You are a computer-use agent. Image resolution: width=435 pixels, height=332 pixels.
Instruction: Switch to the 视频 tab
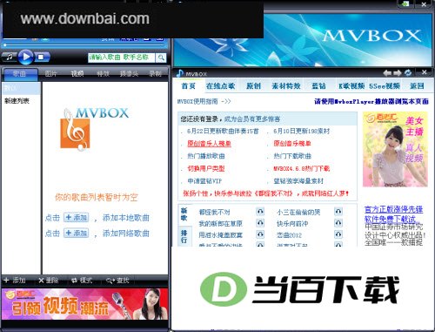pyautogui.click(x=77, y=74)
